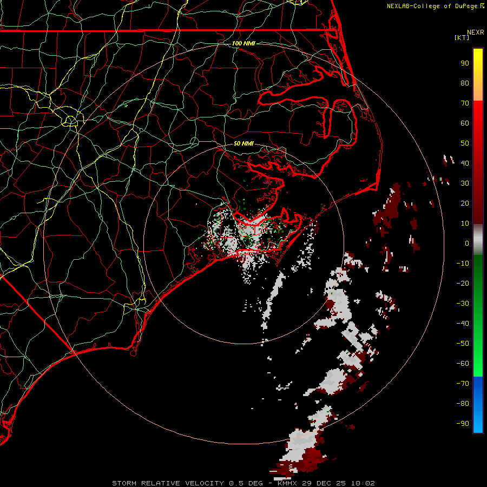Click the 70 value on velocity scale

pos(465,103)
